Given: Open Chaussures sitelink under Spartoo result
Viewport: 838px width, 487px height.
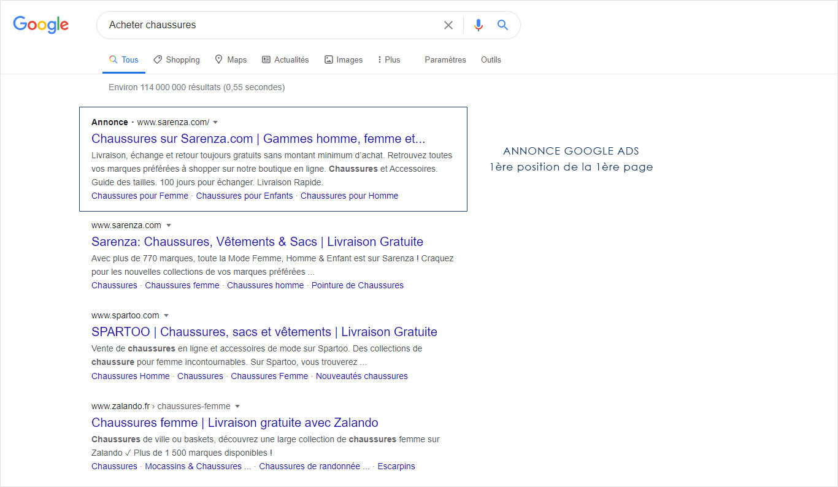Looking at the screenshot, I should click(200, 376).
